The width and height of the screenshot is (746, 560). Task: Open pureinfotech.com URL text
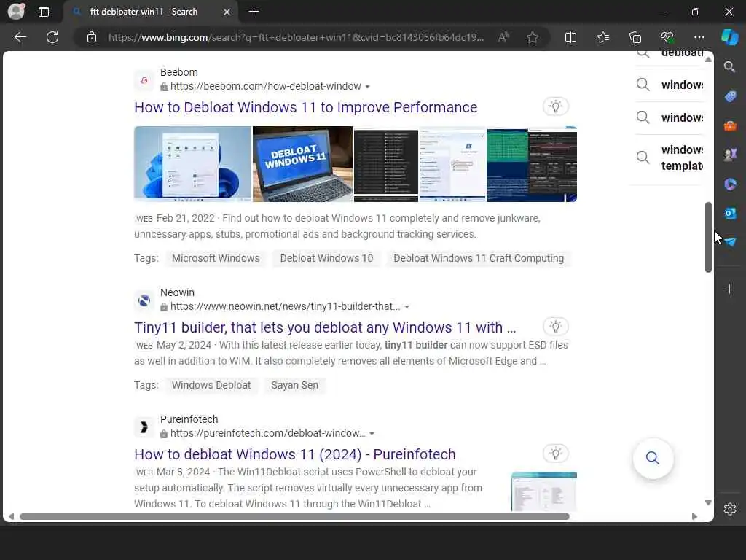(x=268, y=433)
